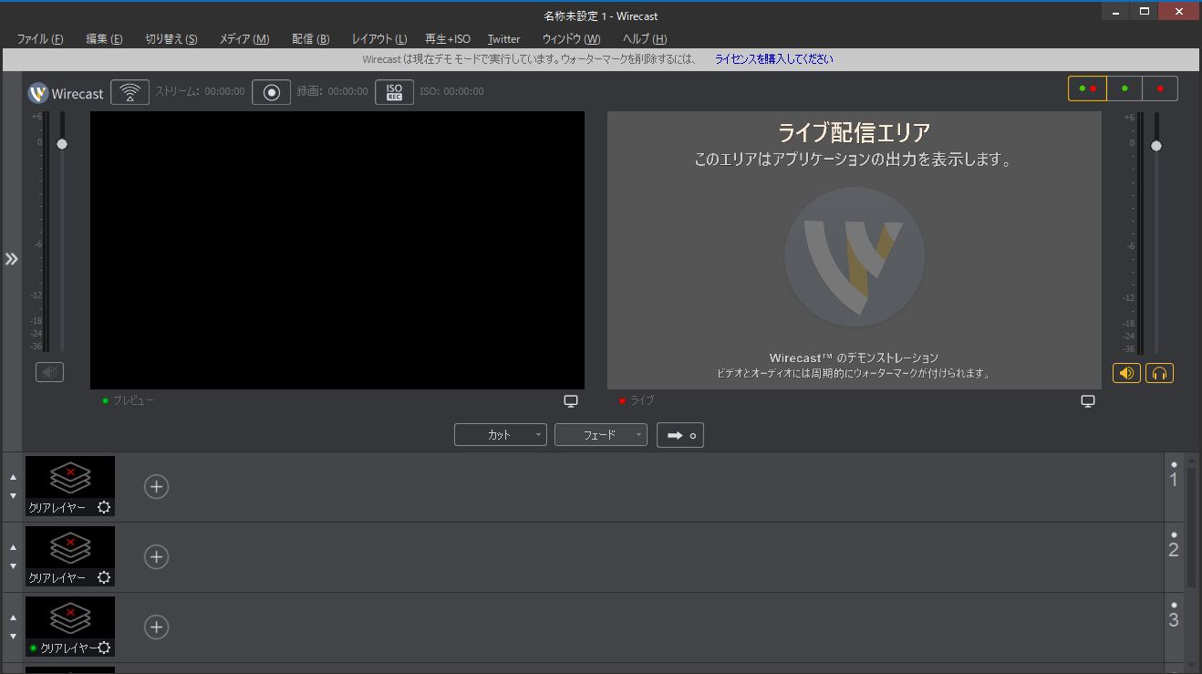Click the Wirecast logo icon
Viewport: 1202px width, 674px height.
pos(37,93)
